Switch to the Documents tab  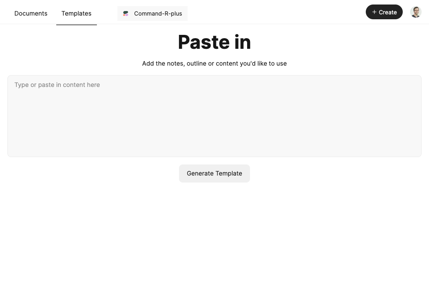click(x=31, y=14)
